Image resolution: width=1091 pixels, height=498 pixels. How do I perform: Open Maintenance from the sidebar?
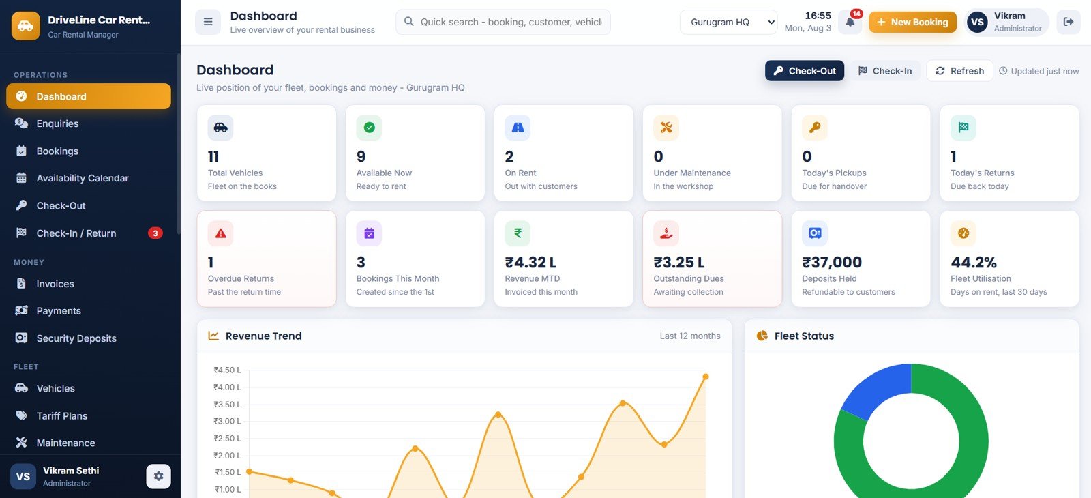coord(89,443)
